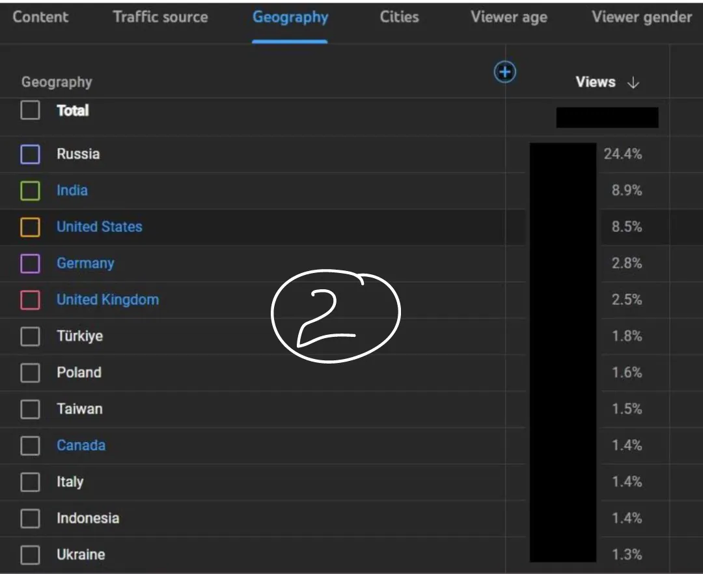The width and height of the screenshot is (703, 574).
Task: Click the 1.3% Ukraine value
Action: point(627,554)
